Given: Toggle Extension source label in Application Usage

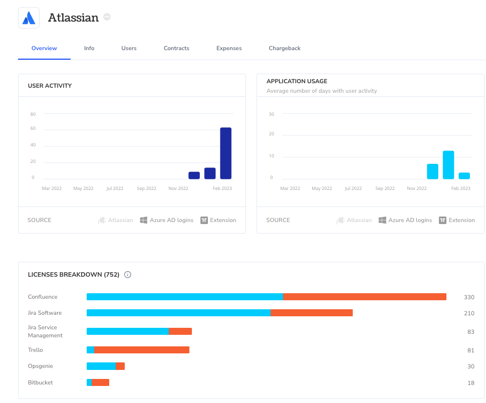Looking at the screenshot, I should pyautogui.click(x=461, y=220).
